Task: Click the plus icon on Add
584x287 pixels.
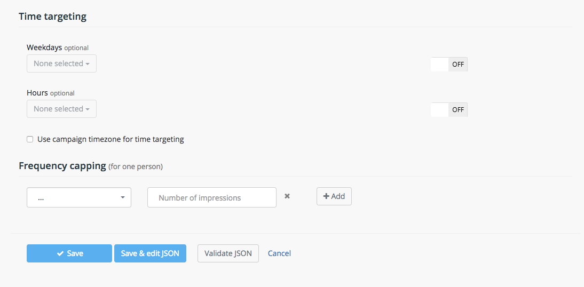Action: (x=326, y=196)
